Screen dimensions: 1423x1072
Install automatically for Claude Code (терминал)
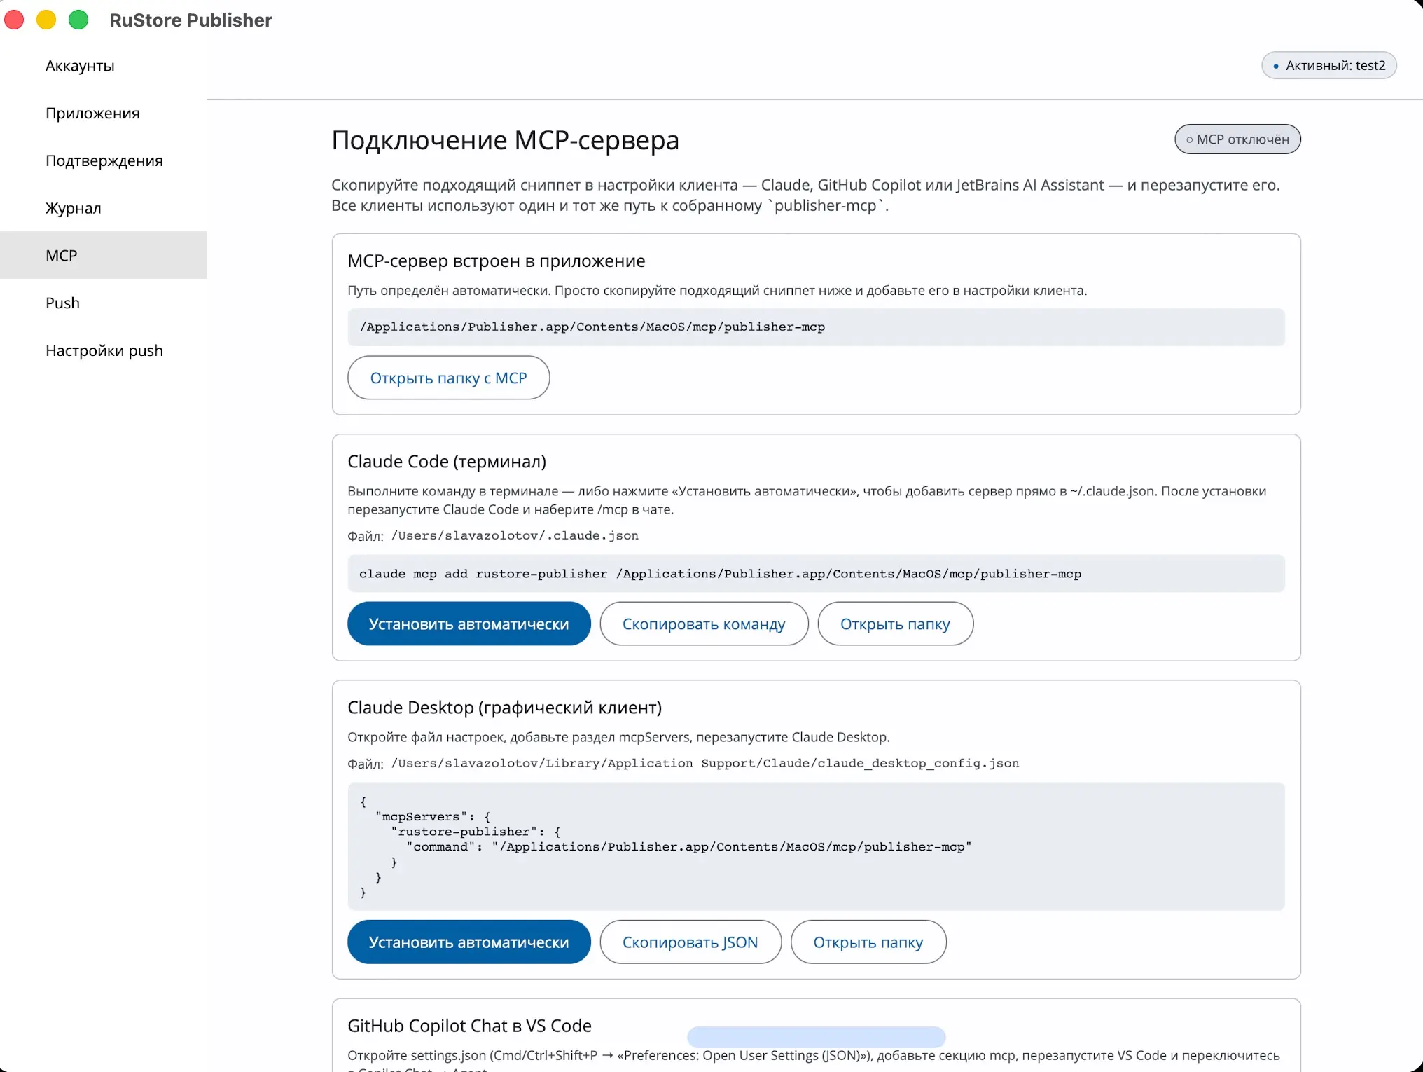(x=468, y=624)
